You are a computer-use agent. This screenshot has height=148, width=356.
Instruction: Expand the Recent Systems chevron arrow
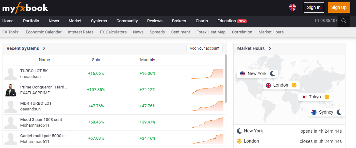pyautogui.click(x=44, y=49)
